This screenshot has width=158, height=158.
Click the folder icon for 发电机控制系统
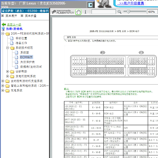pyautogui.click(x=12, y=76)
